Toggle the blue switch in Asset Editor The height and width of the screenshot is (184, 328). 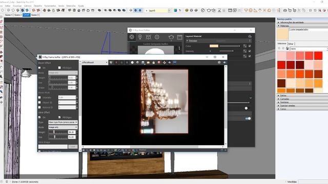[248, 119]
